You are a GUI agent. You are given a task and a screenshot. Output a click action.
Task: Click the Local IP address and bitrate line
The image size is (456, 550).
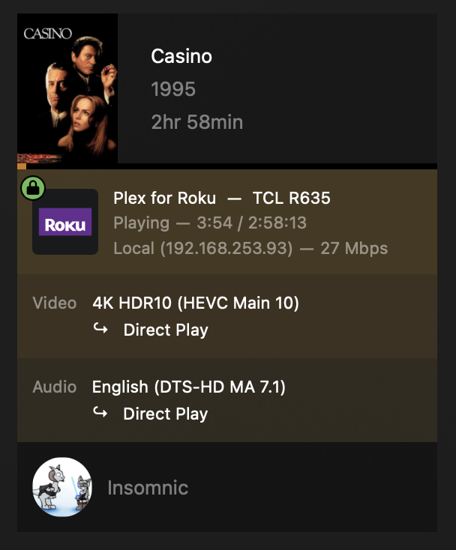click(250, 248)
